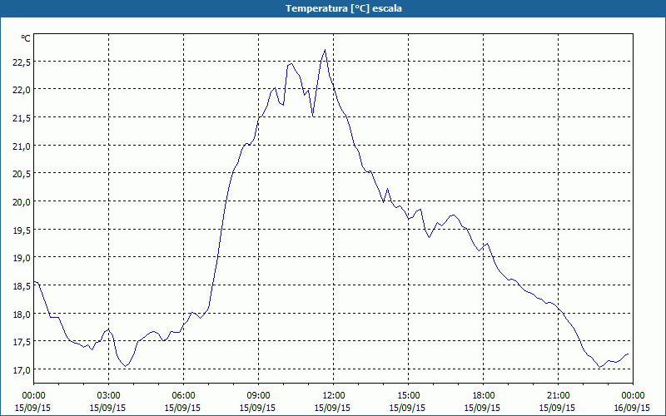Select the 18,5 y-axis label
This screenshot has width=666, height=416.
point(22,286)
